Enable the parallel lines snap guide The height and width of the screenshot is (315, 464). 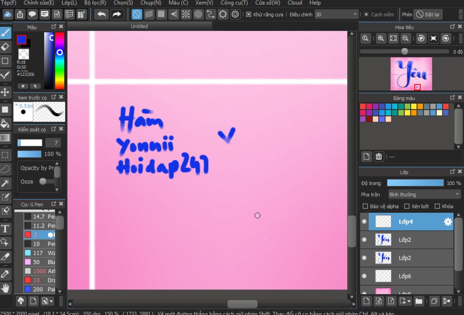pos(149,14)
